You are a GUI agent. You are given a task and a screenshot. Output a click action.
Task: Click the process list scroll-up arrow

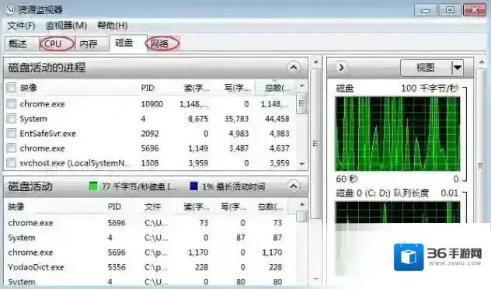(x=301, y=85)
